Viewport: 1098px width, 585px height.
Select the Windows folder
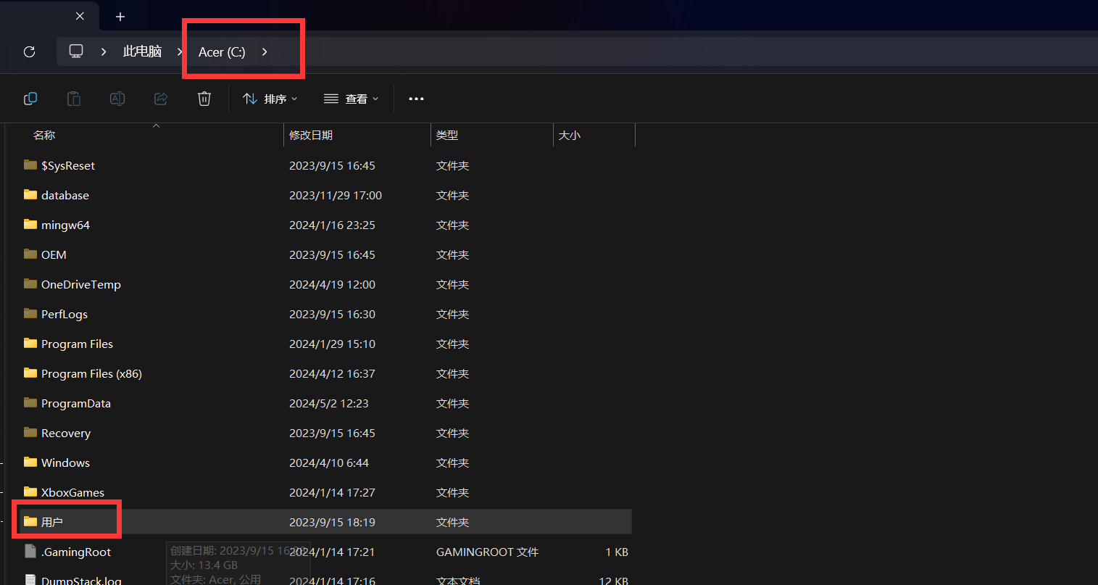65,462
